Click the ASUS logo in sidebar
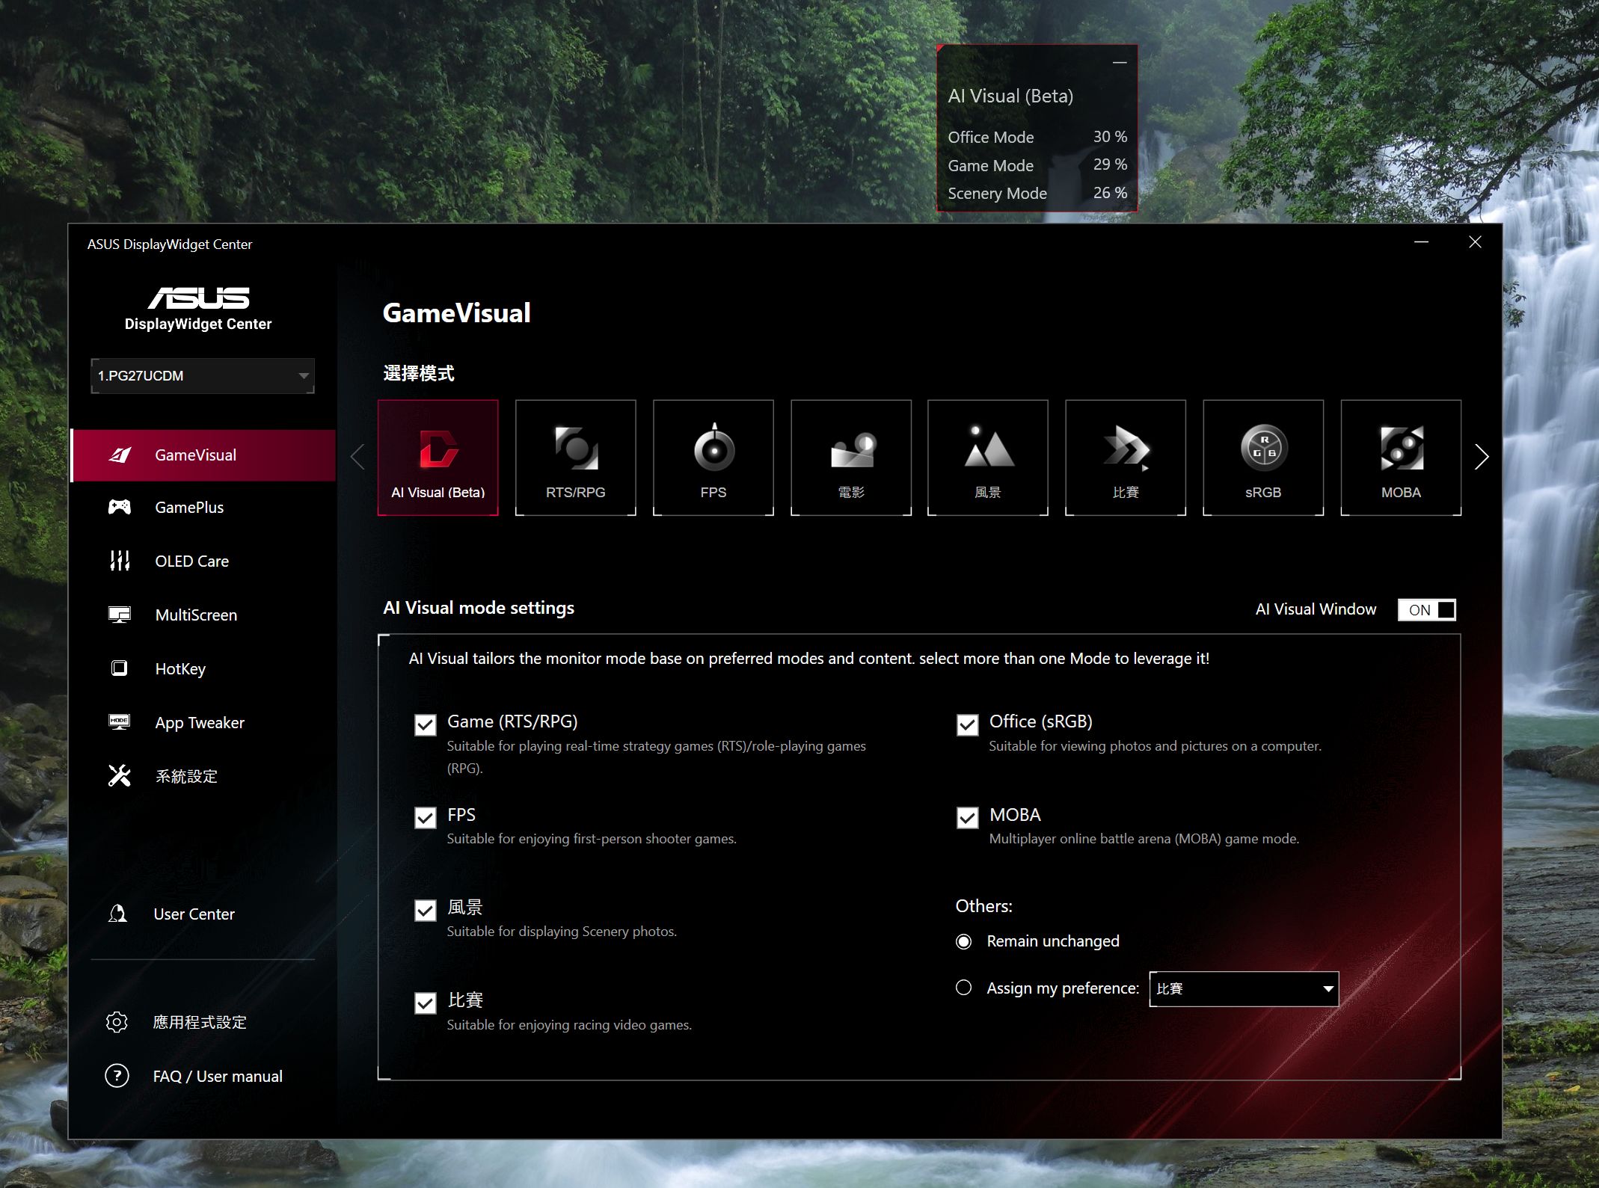This screenshot has width=1599, height=1188. 198,298
